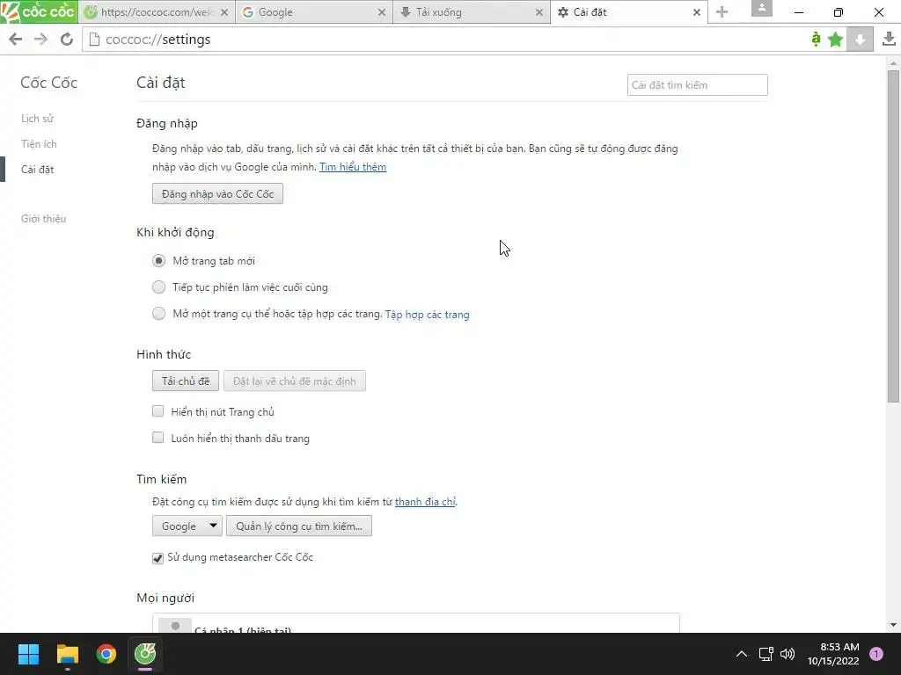This screenshot has height=675, width=901.
Task: Uncheck 'Sử dụng metasearcher Cốc Cốc'
Action: click(158, 558)
